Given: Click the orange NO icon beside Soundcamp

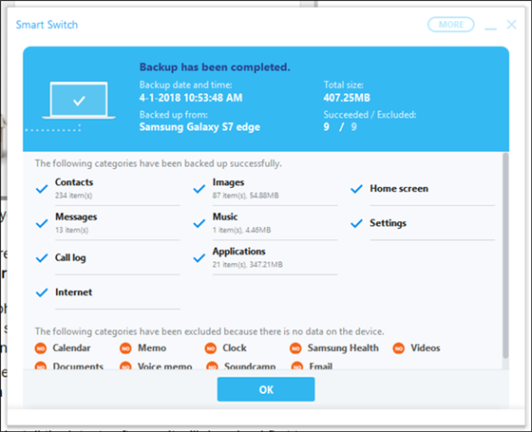Looking at the screenshot, I should click(x=212, y=366).
